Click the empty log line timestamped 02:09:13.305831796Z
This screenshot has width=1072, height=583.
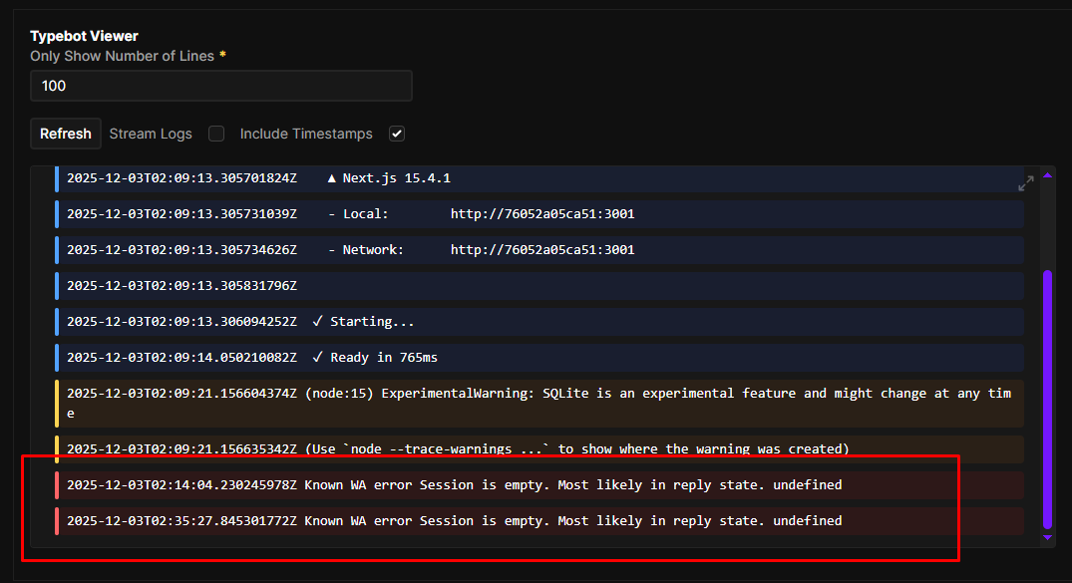click(539, 286)
